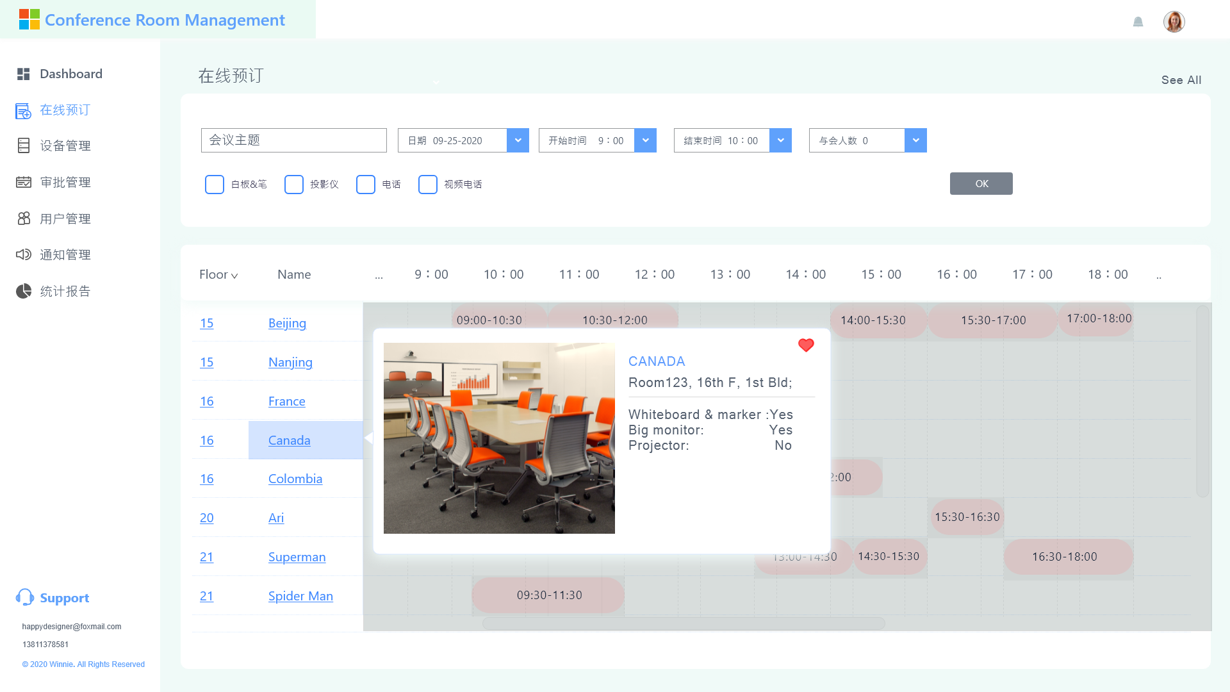
Task: Click the 通知管理 megaphone icon
Action: click(24, 255)
